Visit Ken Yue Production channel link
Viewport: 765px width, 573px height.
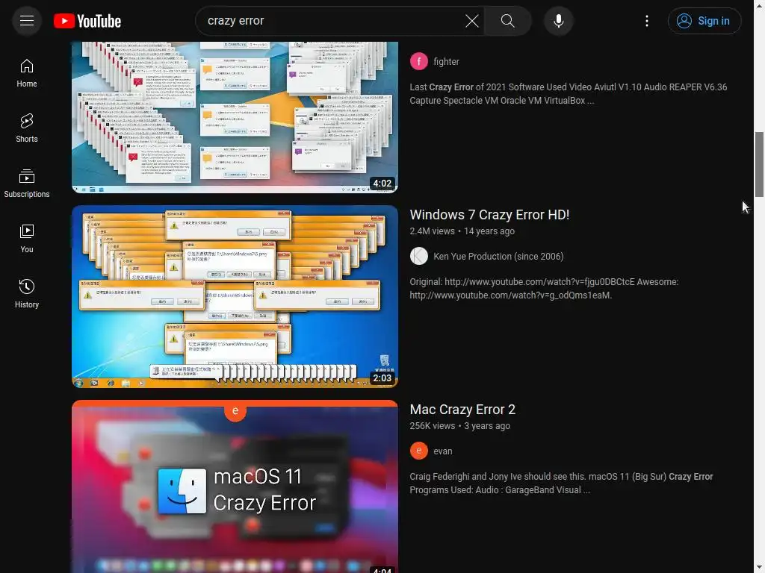[498, 257]
